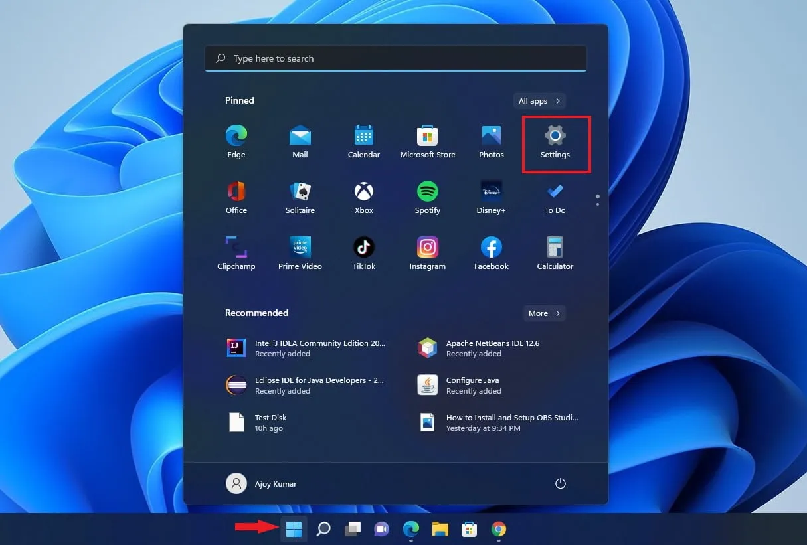Launch the Calculator app

[555, 253]
